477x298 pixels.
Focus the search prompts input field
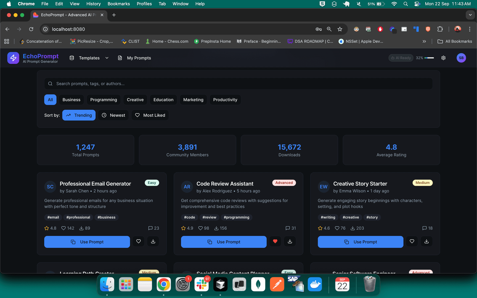pyautogui.click(x=239, y=84)
